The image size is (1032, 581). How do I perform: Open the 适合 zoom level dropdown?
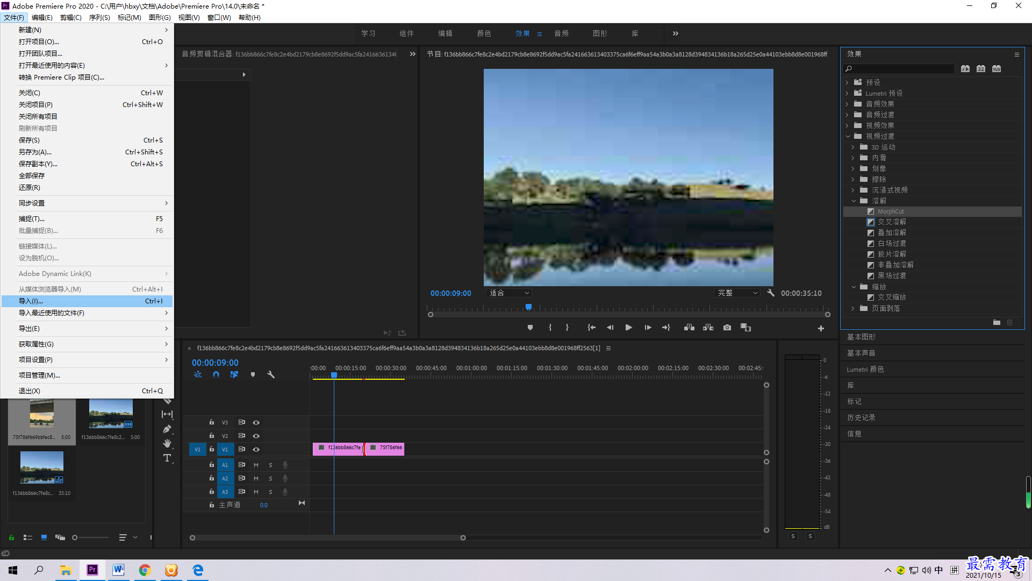coord(508,293)
